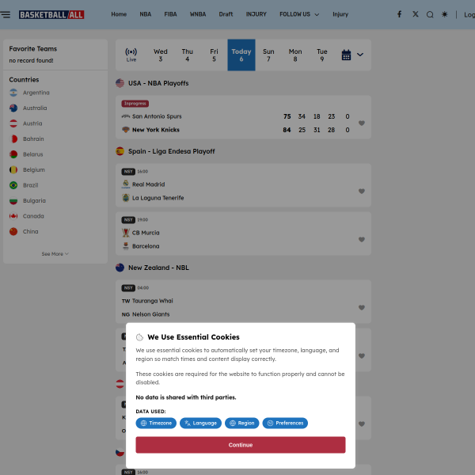Click Continue on cookie dialog

[241, 445]
